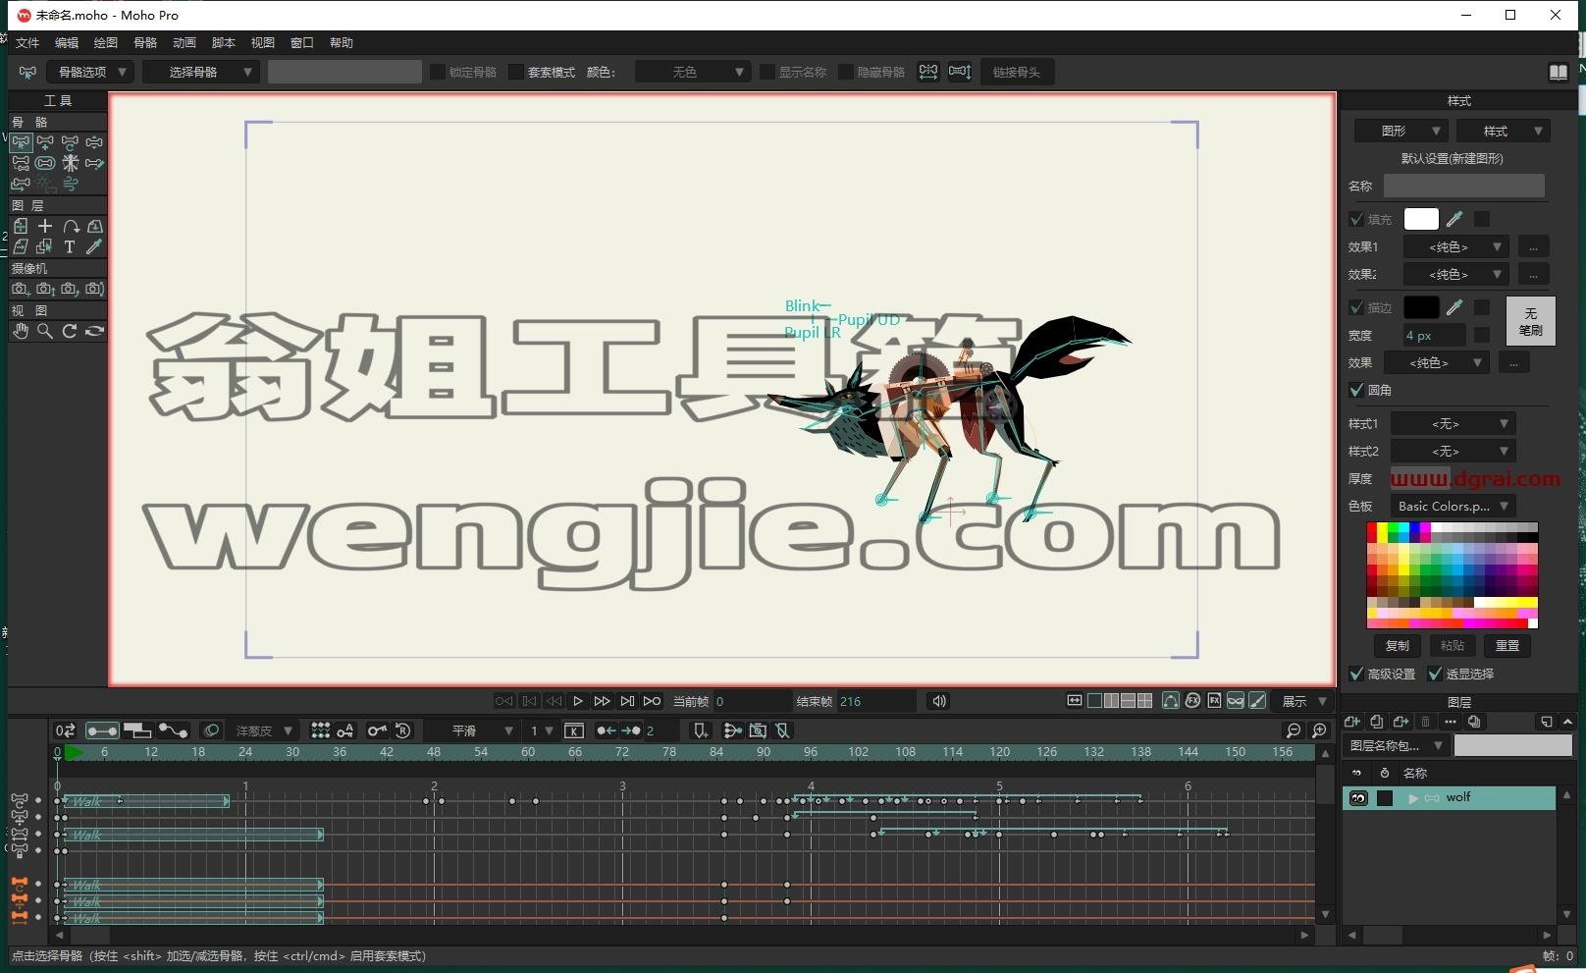Select the Text layer tool

[x=70, y=247]
